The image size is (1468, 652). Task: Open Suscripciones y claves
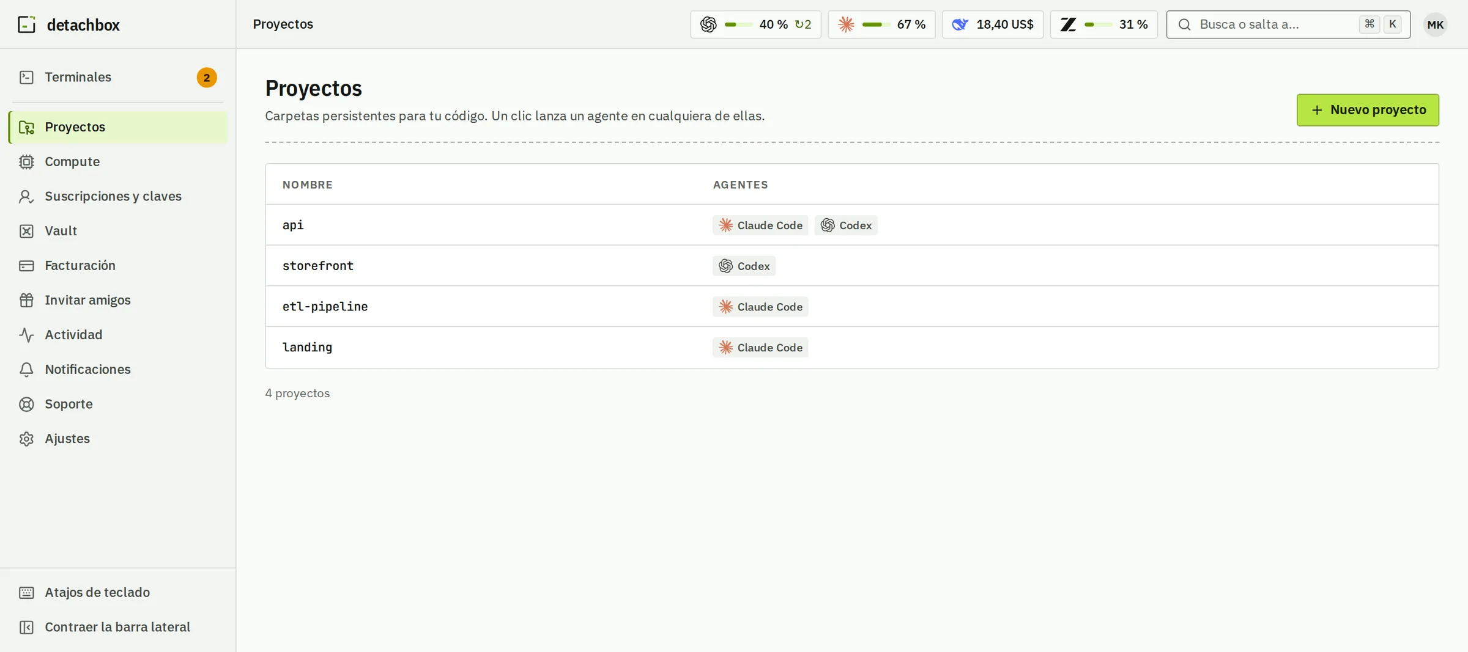(118, 197)
